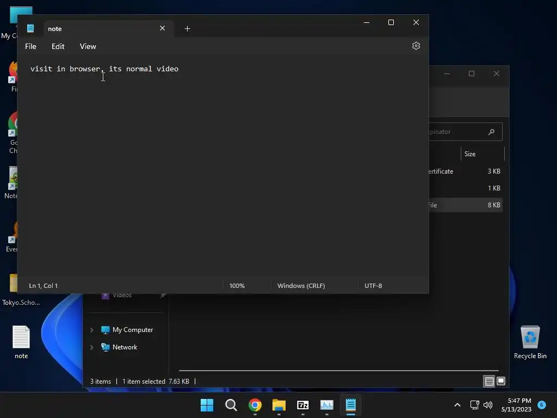Open taskbar Search
557x418 pixels.
tap(231, 405)
